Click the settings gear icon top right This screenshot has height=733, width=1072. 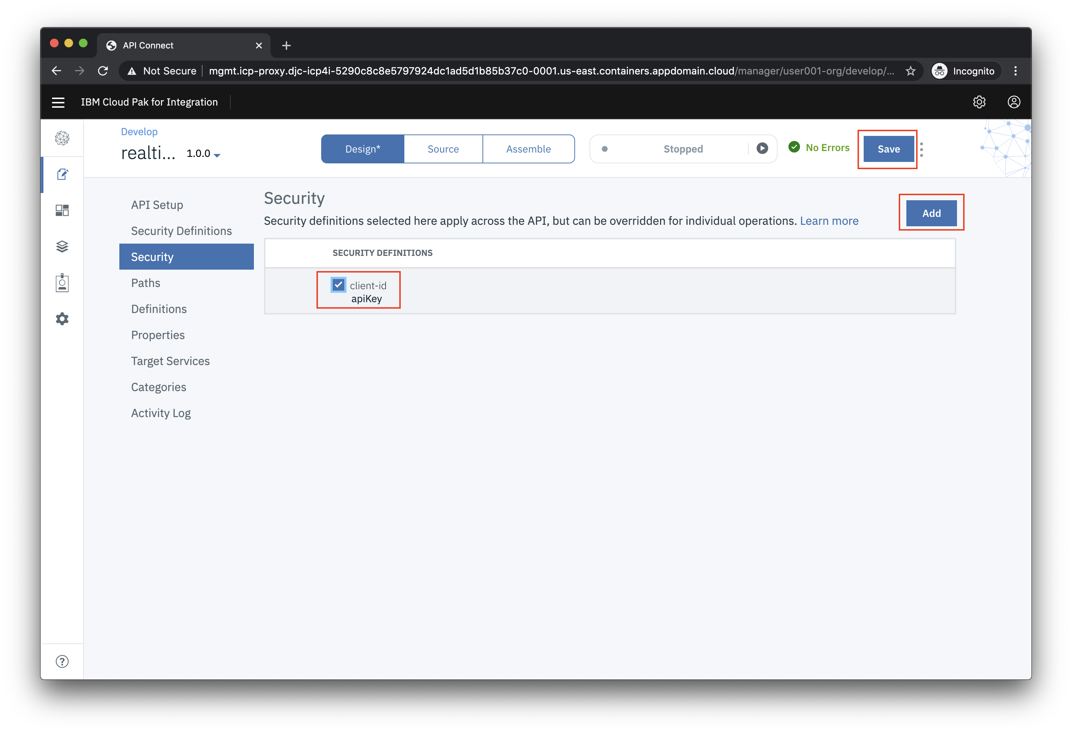978,102
